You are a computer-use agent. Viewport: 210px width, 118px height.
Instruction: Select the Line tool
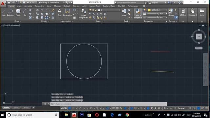[4, 13]
